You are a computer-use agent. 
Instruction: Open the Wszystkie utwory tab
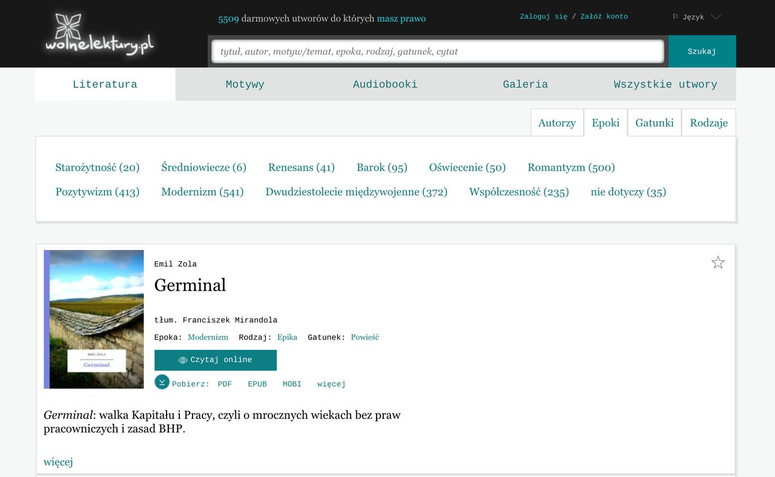[665, 84]
